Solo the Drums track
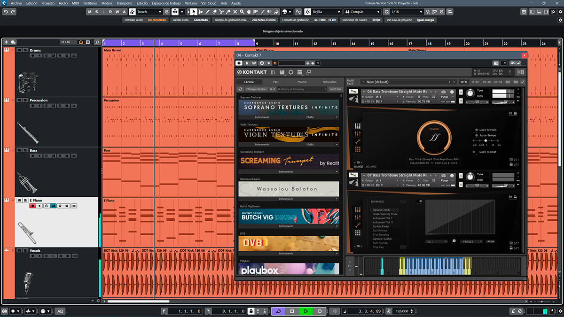The height and width of the screenshot is (317, 564). point(25,50)
